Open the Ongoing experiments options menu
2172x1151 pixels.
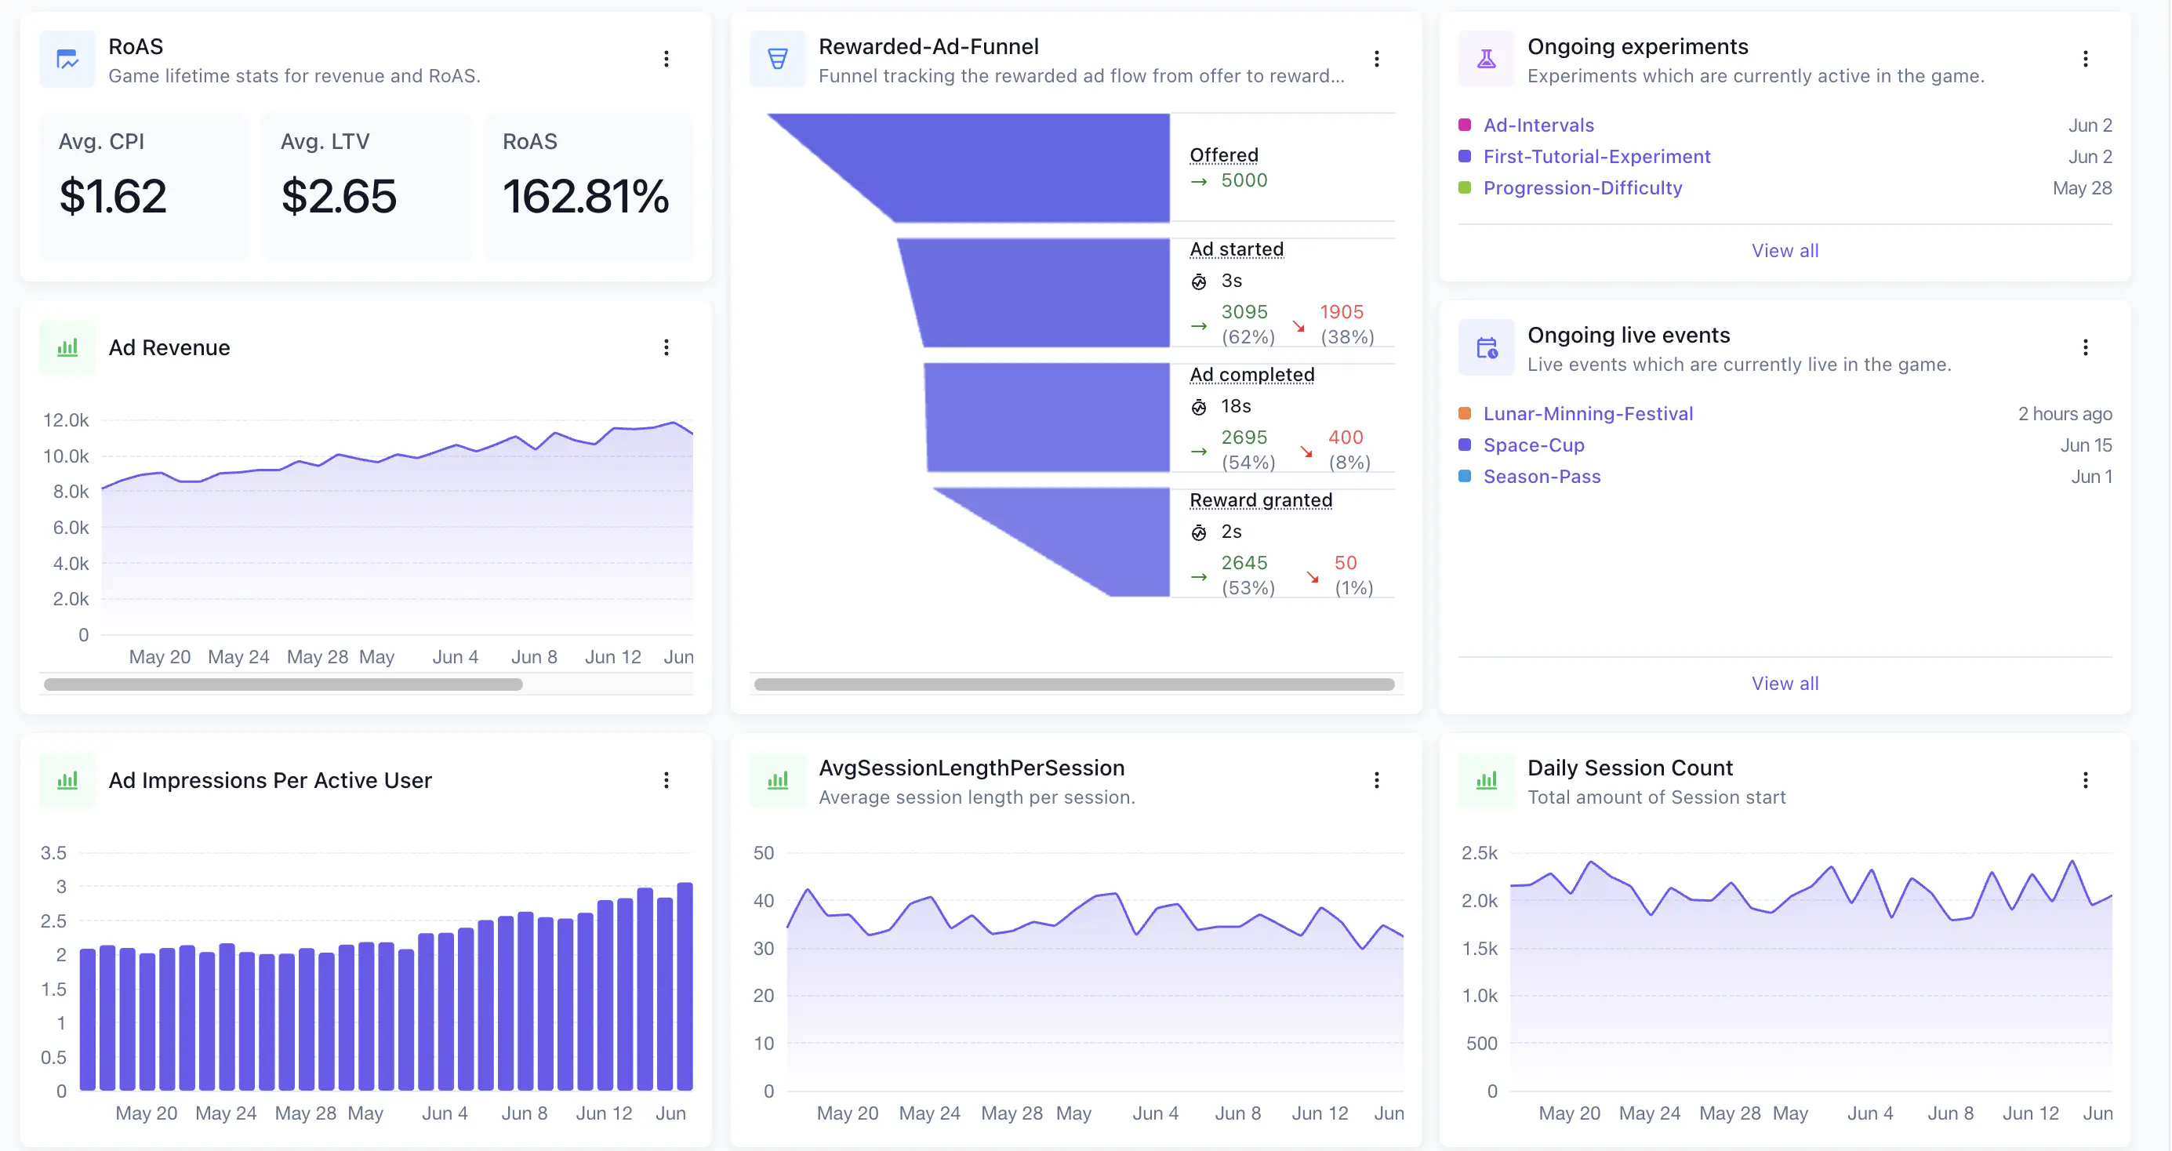[2085, 59]
